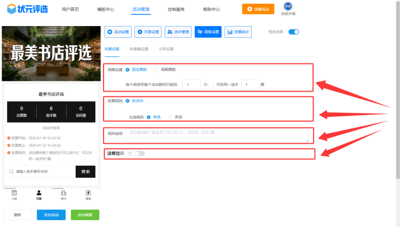
Task: Choose the 按活动 voting rule radio
Action: coord(134,101)
